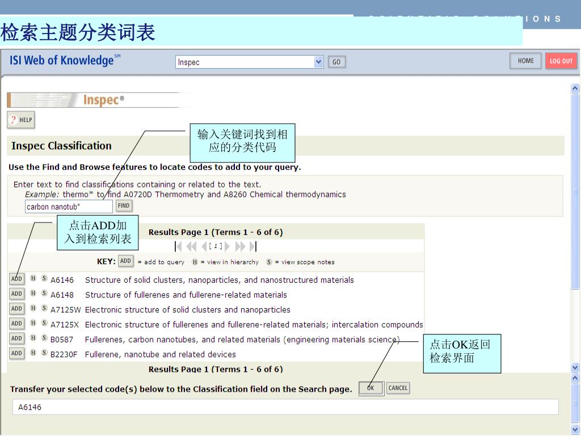View A6146 in hierarchy via H icon

pyautogui.click(x=33, y=278)
